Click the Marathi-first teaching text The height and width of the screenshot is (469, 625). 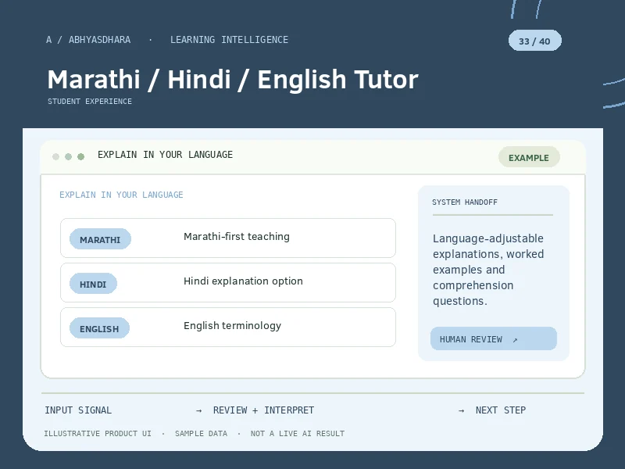237,237
